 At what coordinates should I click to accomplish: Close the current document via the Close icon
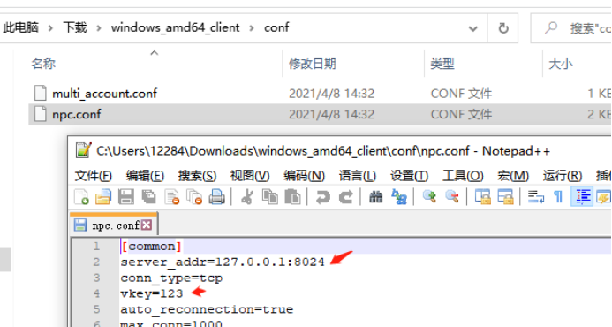[x=171, y=196]
